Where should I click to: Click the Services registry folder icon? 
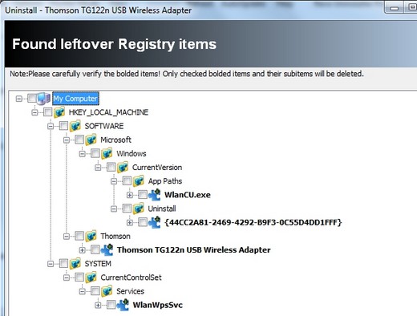107,291
